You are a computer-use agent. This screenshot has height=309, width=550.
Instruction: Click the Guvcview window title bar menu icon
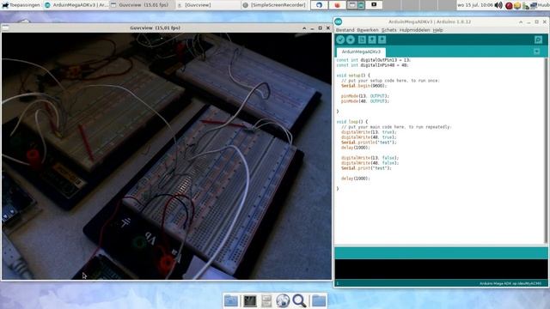pyautogui.click(x=5, y=27)
